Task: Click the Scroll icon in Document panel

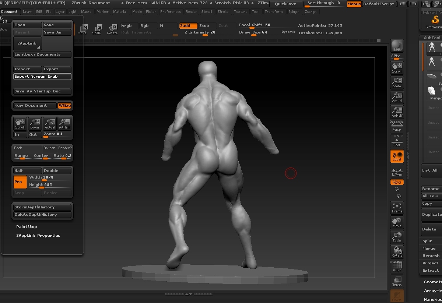Action: pyautogui.click(x=20, y=123)
